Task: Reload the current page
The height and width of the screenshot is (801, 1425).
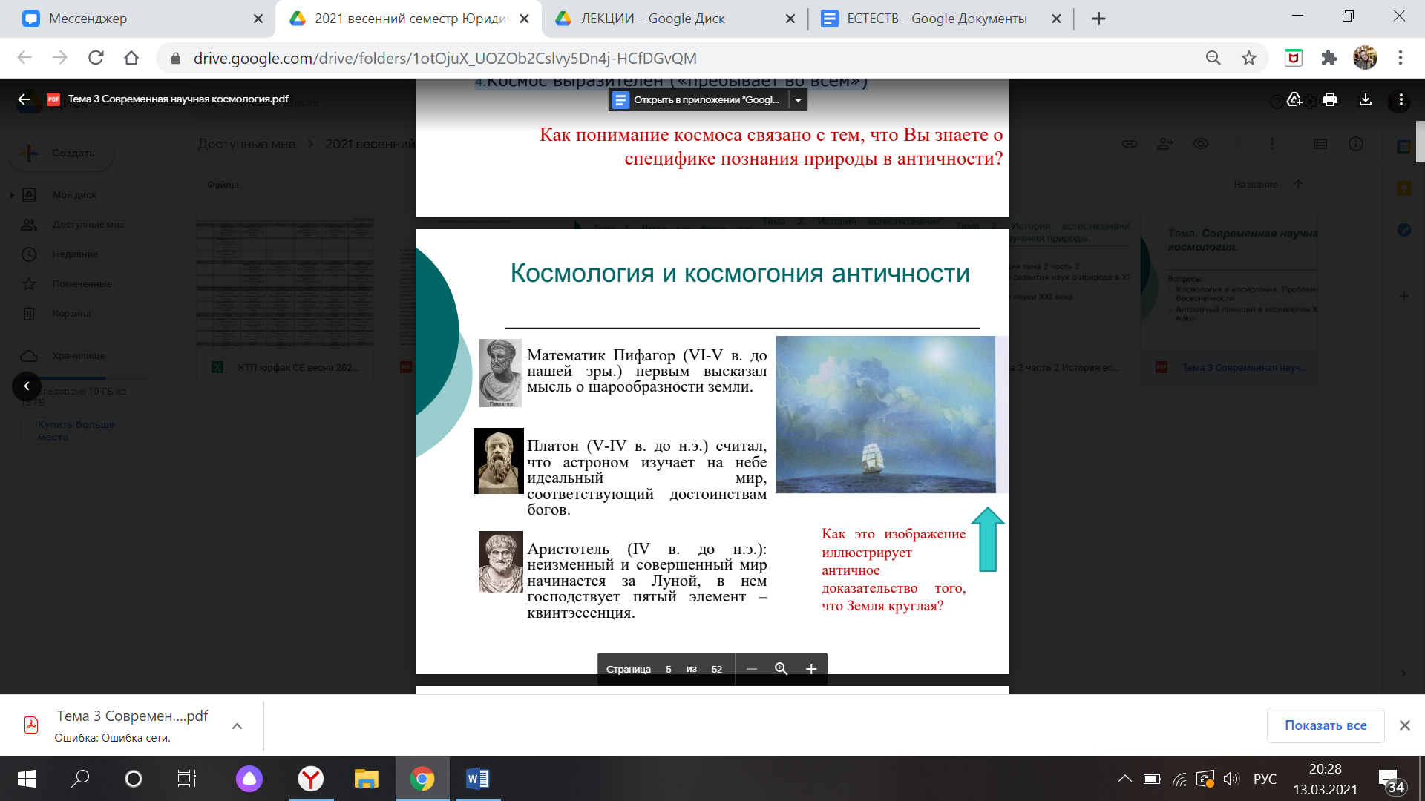Action: [96, 58]
